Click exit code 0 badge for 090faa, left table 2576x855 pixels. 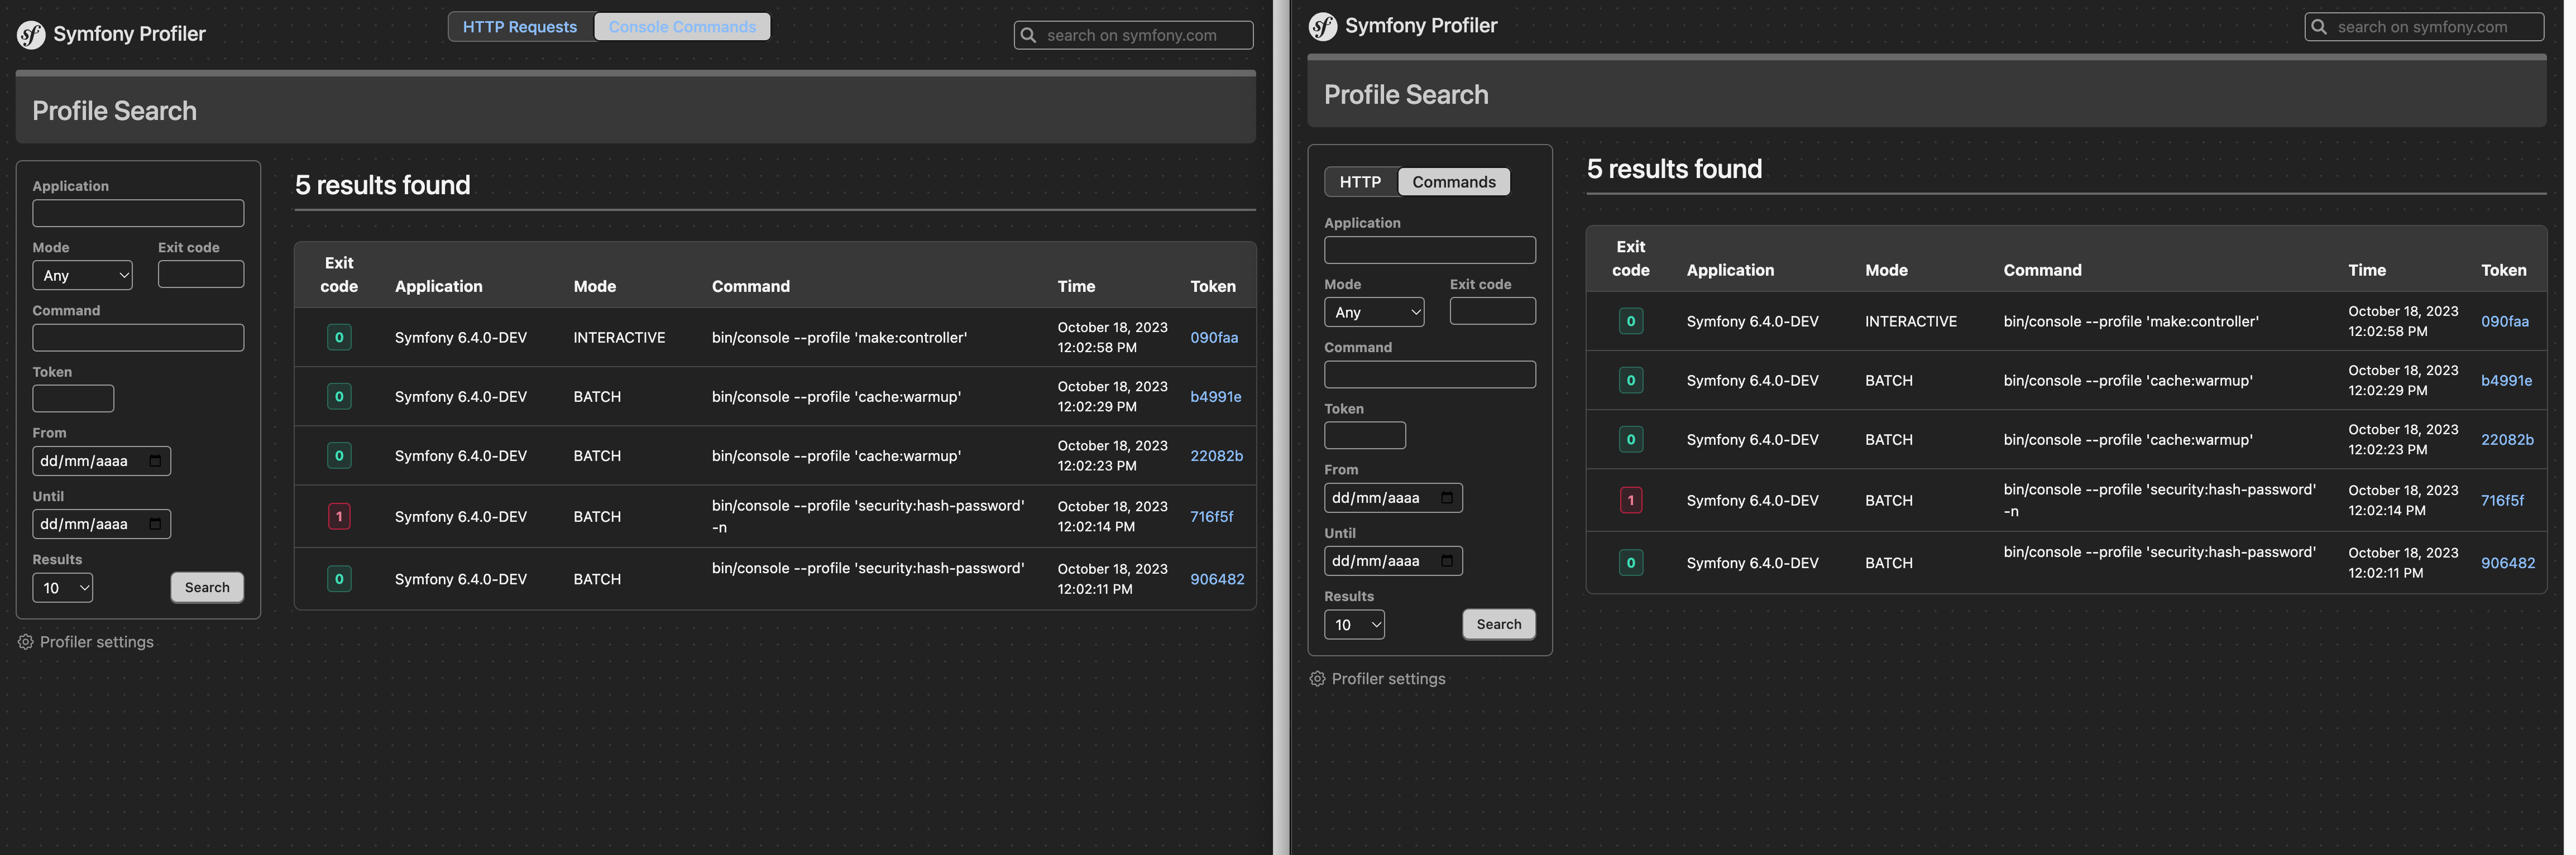tap(339, 337)
